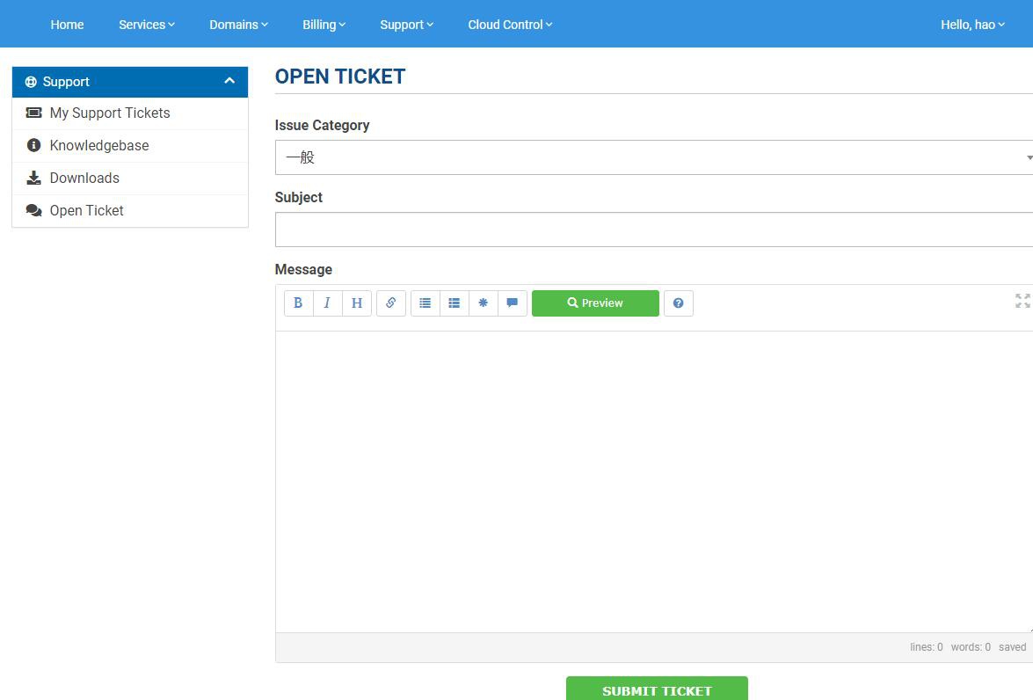
Task: Open the Billing menu
Action: click(324, 25)
